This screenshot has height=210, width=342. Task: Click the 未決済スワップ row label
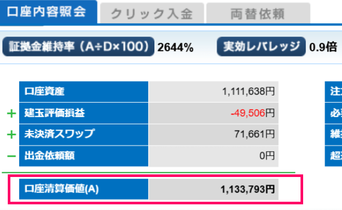83,134
